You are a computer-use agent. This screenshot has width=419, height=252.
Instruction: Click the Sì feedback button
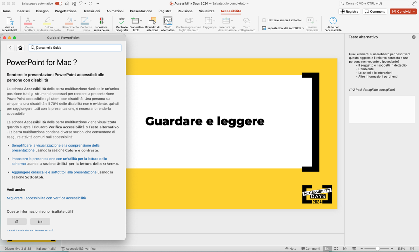(x=17, y=222)
